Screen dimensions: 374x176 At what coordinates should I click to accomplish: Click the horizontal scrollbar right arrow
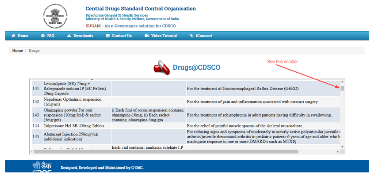338,152
